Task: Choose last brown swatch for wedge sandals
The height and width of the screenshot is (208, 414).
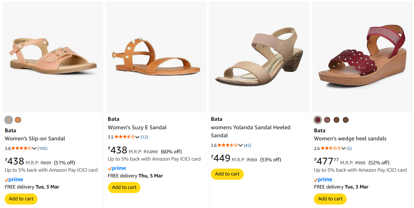Action: [346, 120]
